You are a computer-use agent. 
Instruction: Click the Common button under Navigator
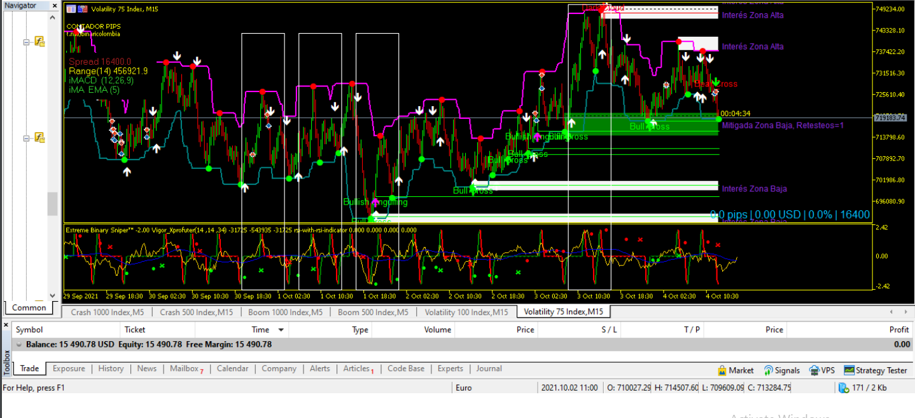pyautogui.click(x=28, y=307)
